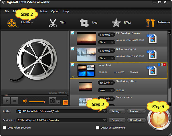Uncheck Nature scenery.avi checkbox
Viewport: 172px width, 136px height.
click(73, 49)
